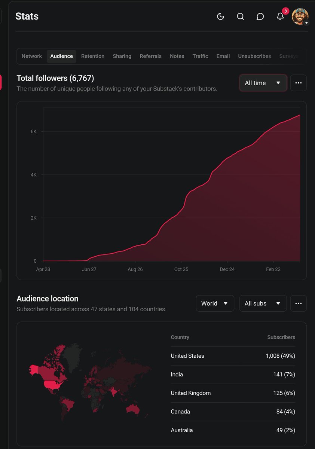Switch to the Retention tab

click(93, 56)
